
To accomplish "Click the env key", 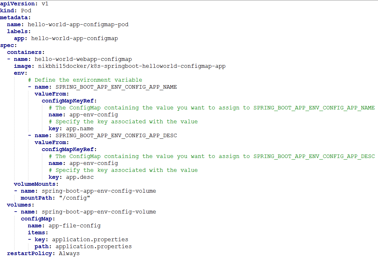I will click(19, 73).
